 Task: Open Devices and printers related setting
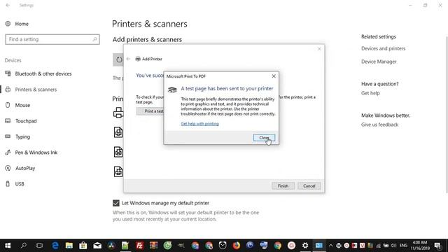(x=383, y=48)
